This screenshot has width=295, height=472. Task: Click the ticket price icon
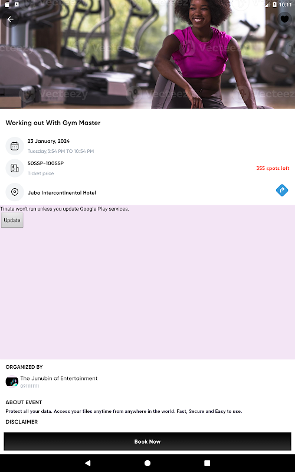(x=14, y=168)
